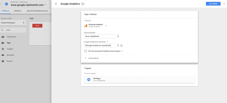Click the Yleiskatsaus sidebar icon
This screenshot has width=227, height=103.
[x=3, y=37]
